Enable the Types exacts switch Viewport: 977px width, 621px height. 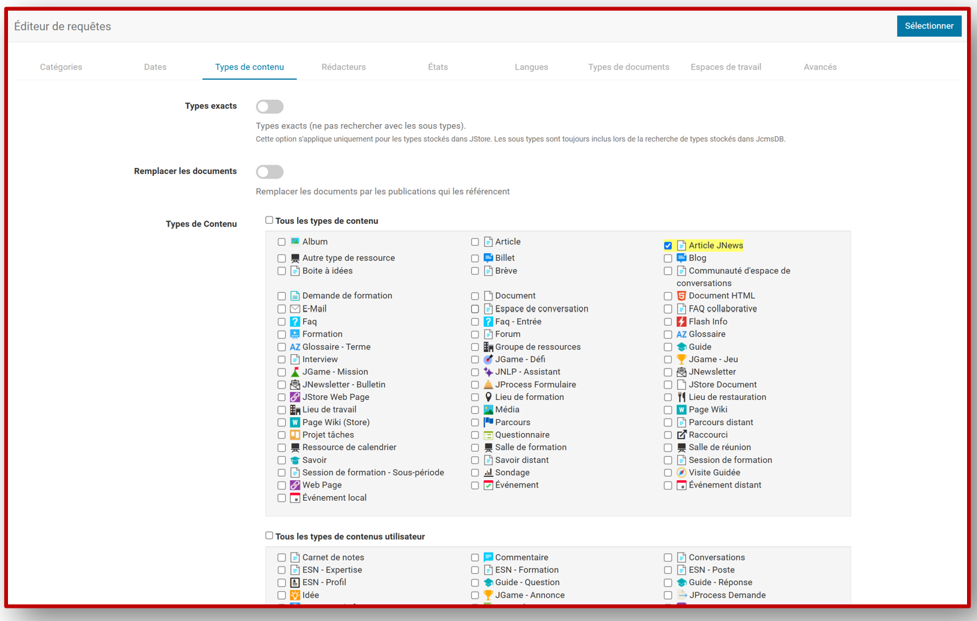(270, 106)
